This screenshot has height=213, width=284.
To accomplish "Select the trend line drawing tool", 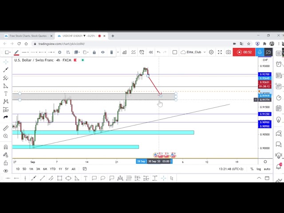I will (6, 70).
